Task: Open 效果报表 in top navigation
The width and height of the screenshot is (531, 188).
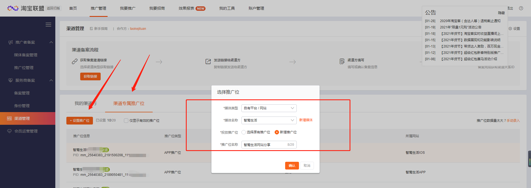Action: click(186, 8)
